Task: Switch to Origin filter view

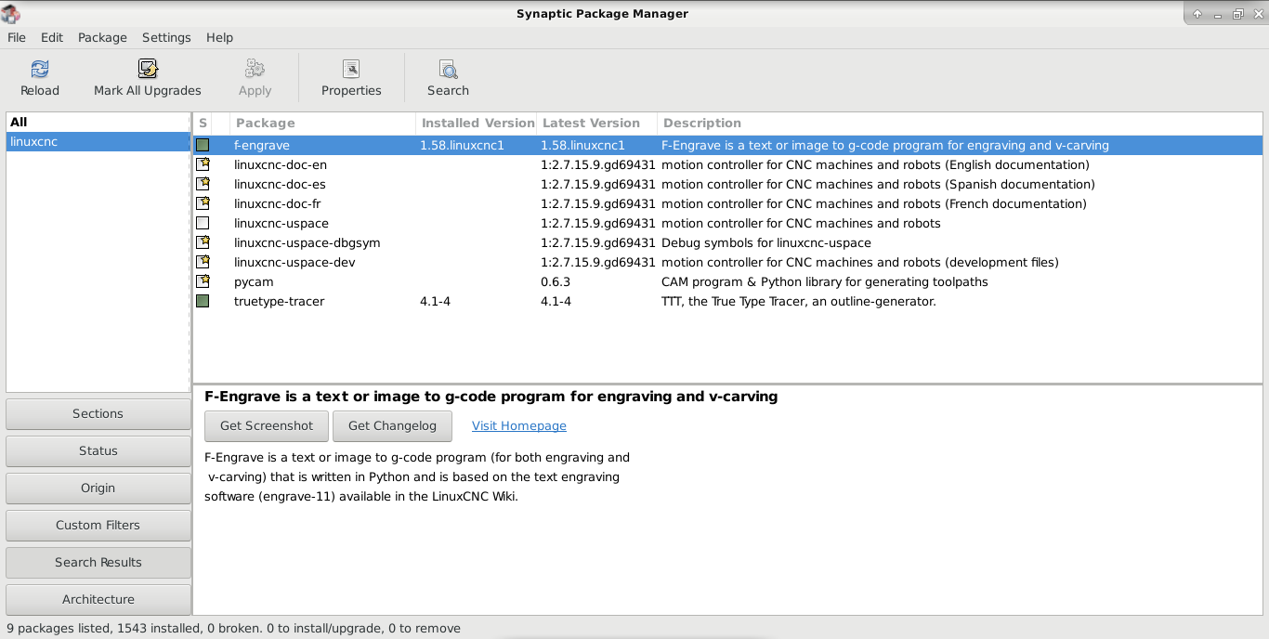Action: (98, 489)
